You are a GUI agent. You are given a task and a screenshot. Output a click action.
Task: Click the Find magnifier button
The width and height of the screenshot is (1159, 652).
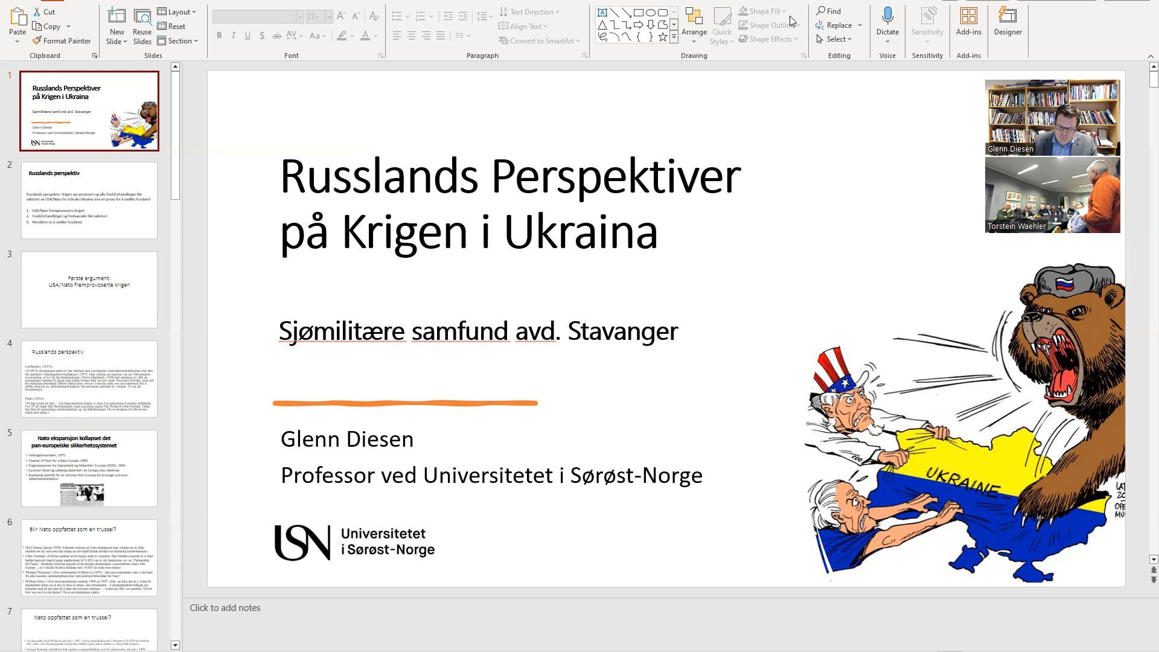click(828, 11)
